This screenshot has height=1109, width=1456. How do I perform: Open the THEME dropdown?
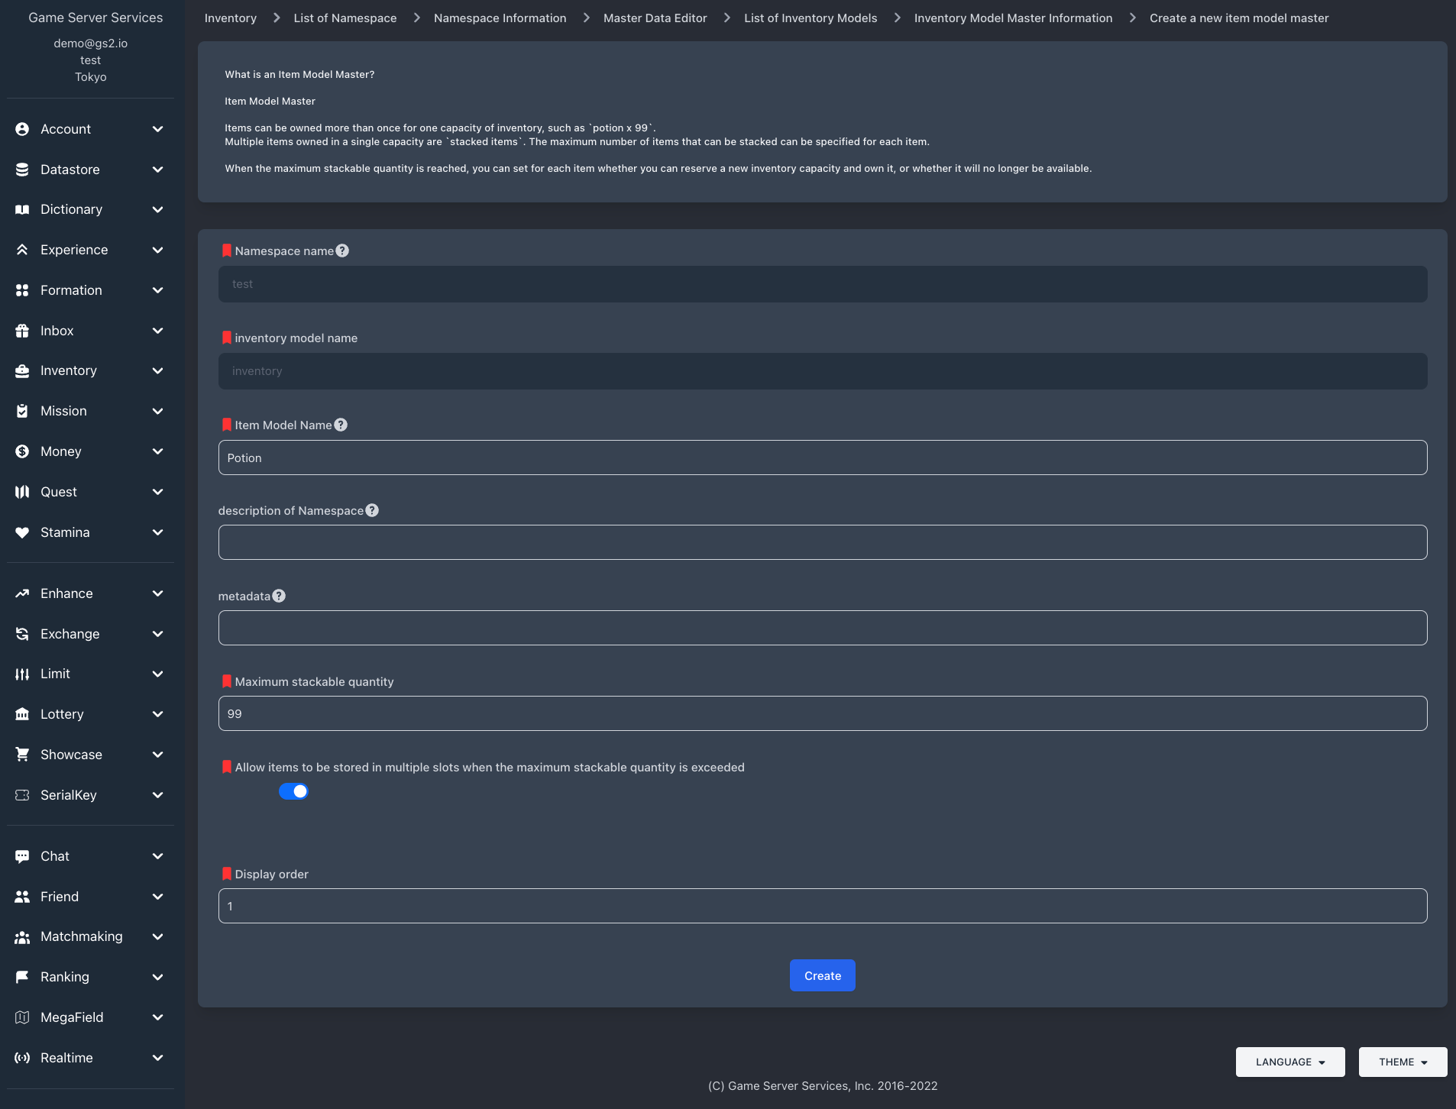(x=1403, y=1062)
